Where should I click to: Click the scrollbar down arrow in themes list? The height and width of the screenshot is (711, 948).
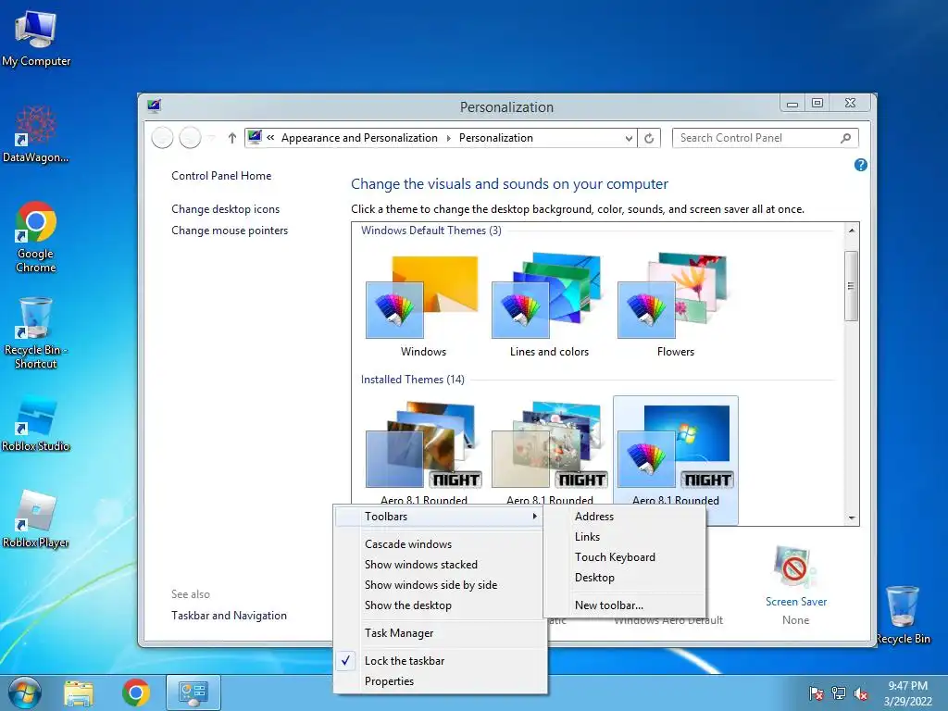tap(852, 518)
